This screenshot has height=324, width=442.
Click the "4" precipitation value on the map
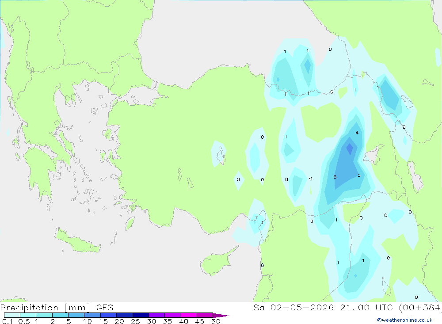(x=357, y=133)
